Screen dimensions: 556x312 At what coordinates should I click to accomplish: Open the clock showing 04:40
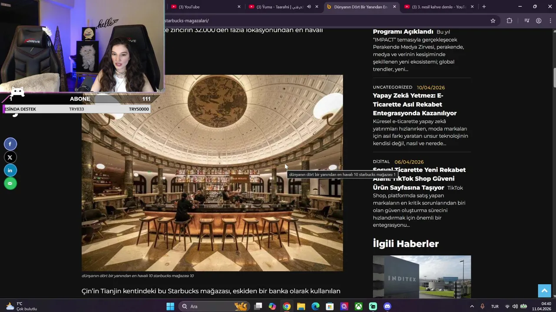click(x=542, y=306)
